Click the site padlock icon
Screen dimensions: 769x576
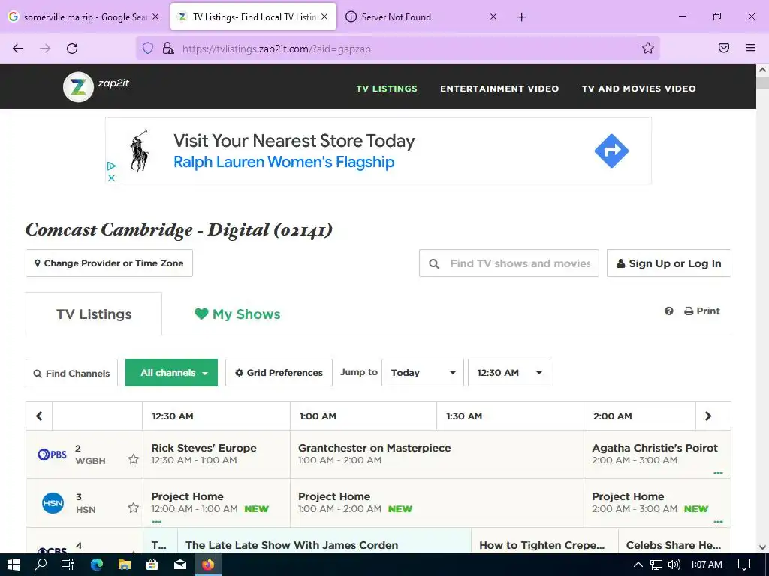pyautogui.click(x=168, y=48)
